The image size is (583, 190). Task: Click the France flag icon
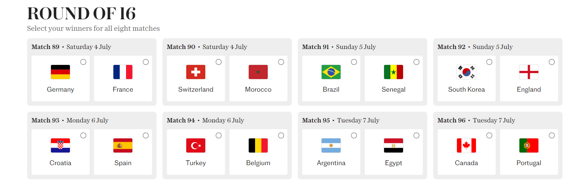[123, 72]
